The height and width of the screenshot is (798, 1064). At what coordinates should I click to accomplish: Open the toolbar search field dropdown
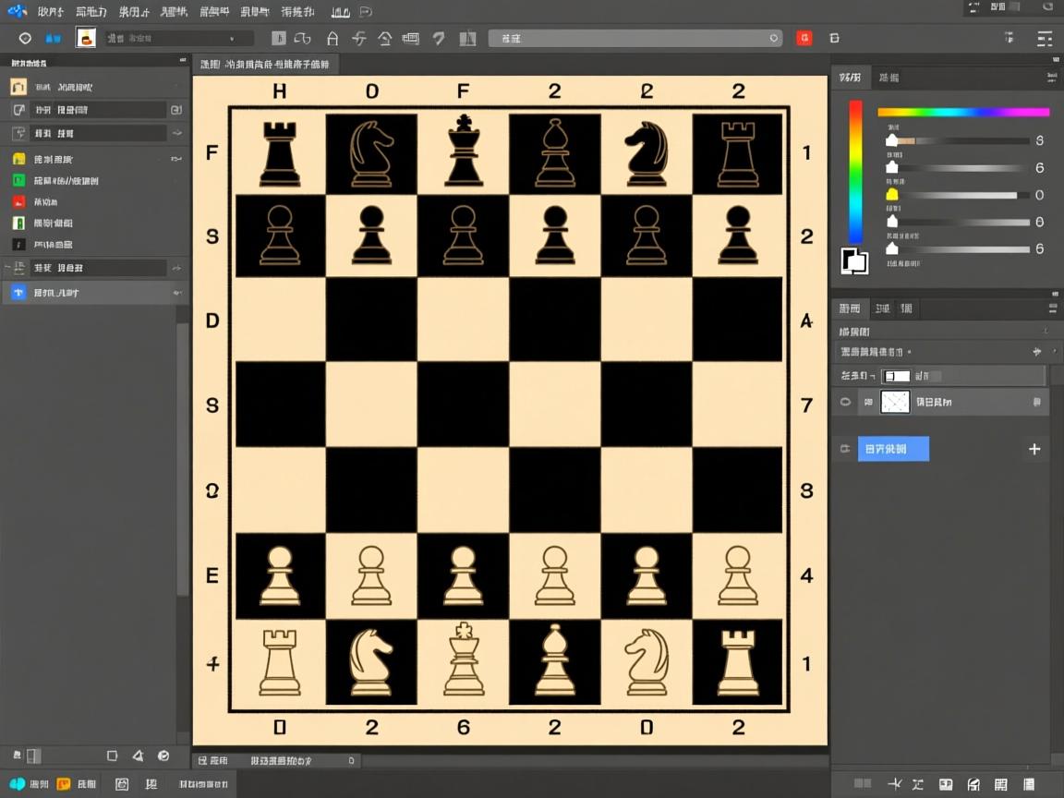click(774, 38)
